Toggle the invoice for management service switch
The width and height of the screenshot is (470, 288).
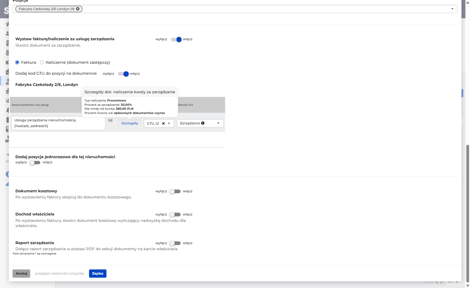[176, 39]
